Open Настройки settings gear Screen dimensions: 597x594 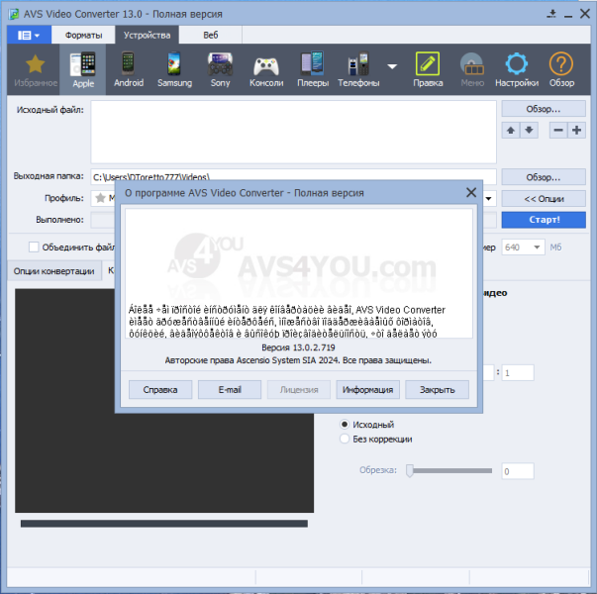[x=517, y=69]
